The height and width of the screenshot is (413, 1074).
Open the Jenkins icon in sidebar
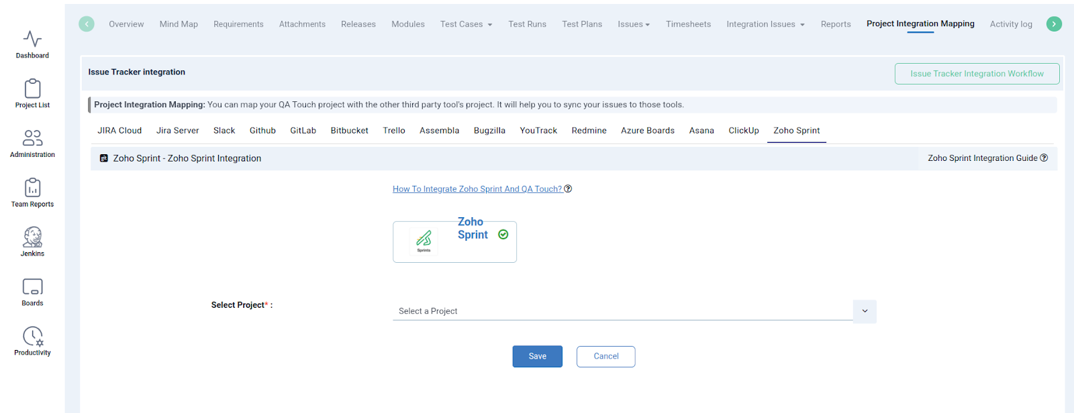click(32, 237)
